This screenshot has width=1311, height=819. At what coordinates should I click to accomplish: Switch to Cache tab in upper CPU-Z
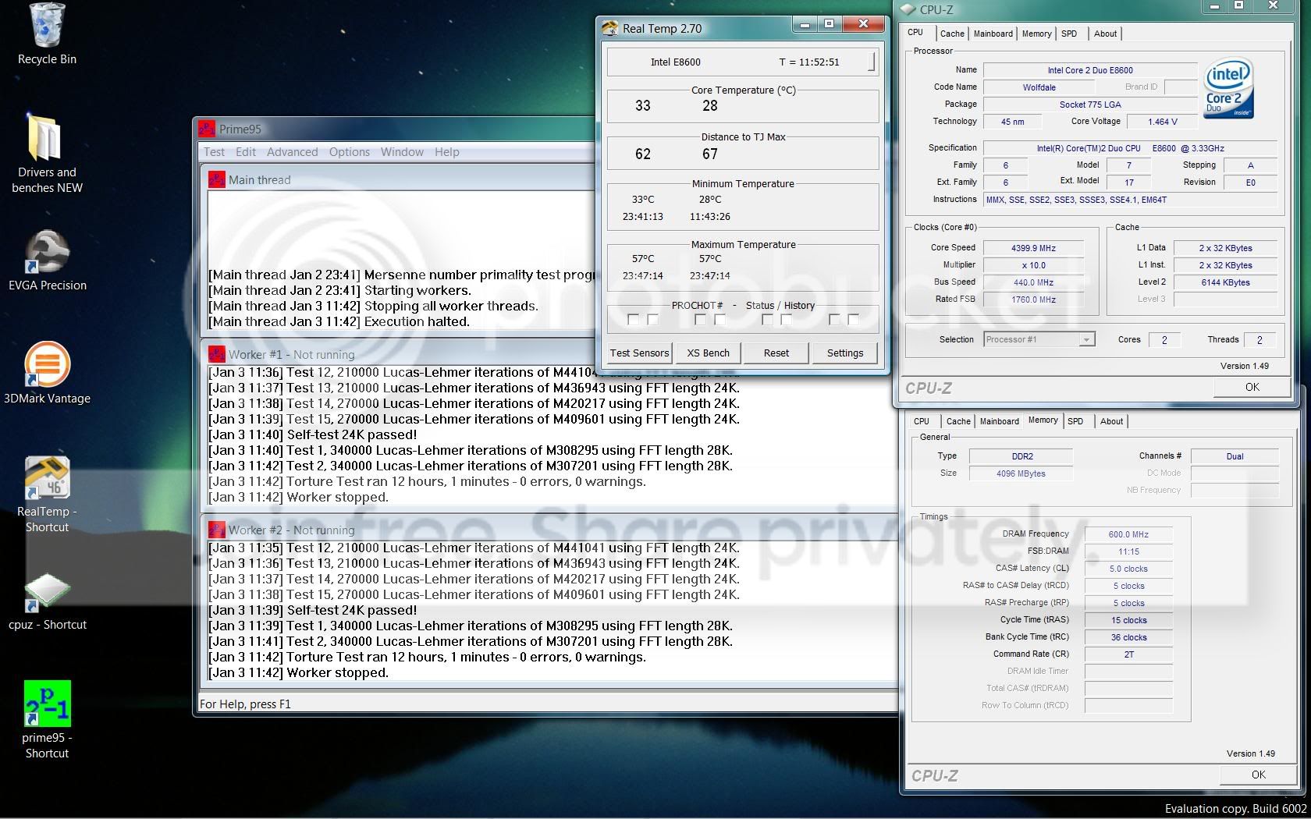[x=952, y=34]
